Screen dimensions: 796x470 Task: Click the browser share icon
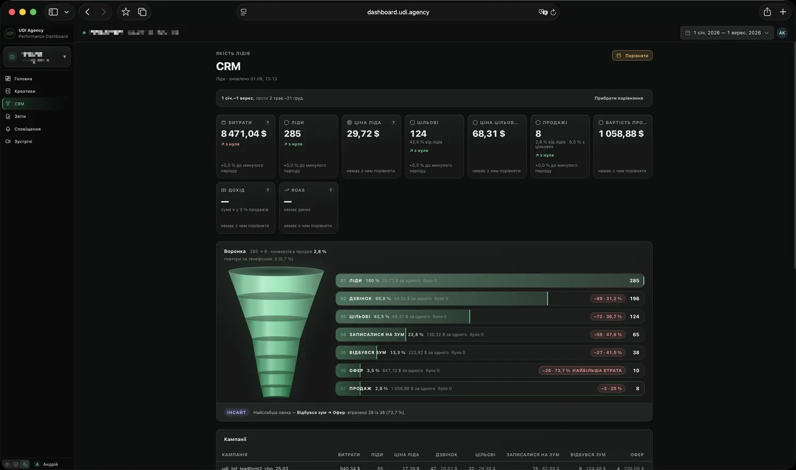[x=767, y=12]
